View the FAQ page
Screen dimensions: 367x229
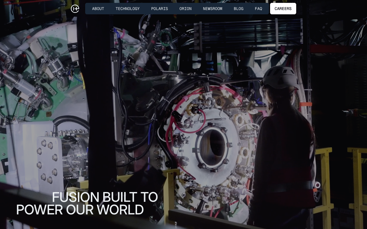point(258,9)
